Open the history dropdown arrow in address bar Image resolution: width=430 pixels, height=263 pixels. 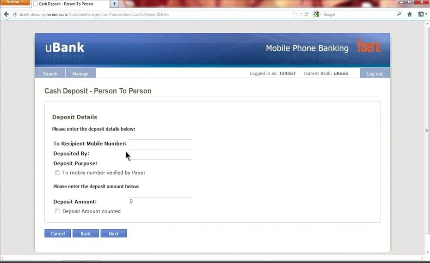pos(301,14)
